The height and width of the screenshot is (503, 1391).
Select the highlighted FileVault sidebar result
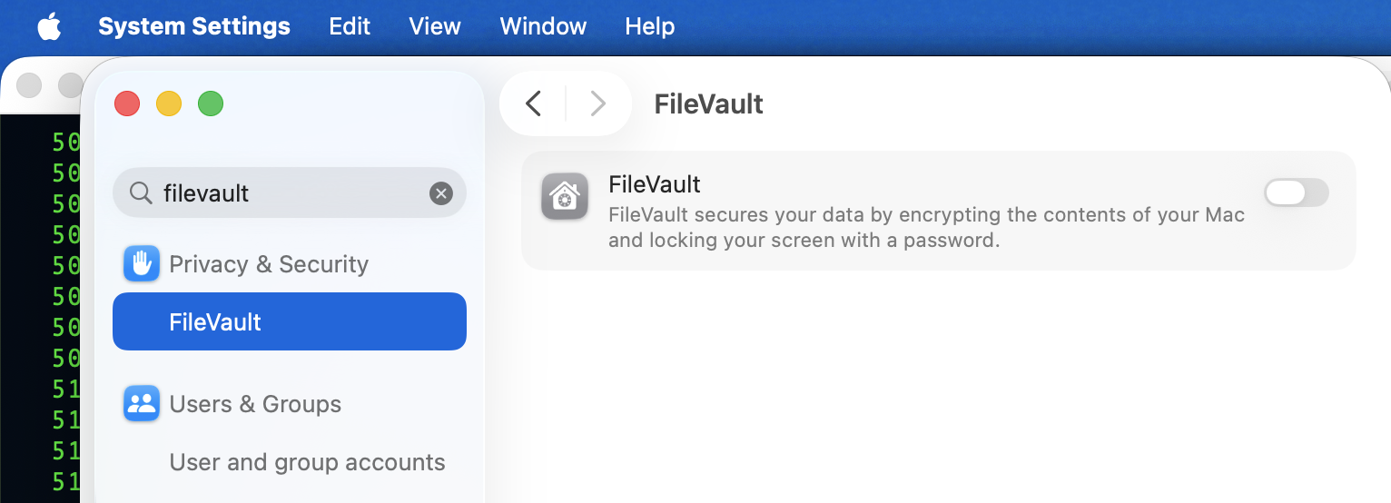click(x=289, y=321)
